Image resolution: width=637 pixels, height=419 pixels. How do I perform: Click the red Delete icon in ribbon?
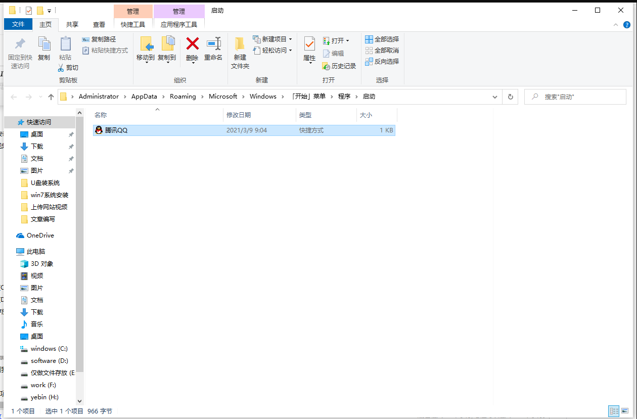192,44
